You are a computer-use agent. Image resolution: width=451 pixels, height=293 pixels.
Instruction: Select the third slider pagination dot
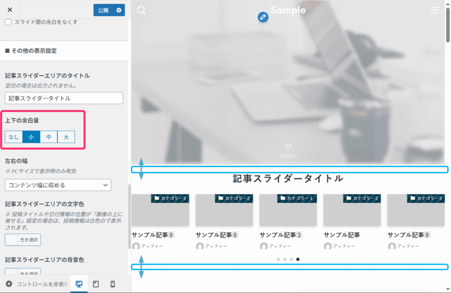click(x=292, y=259)
